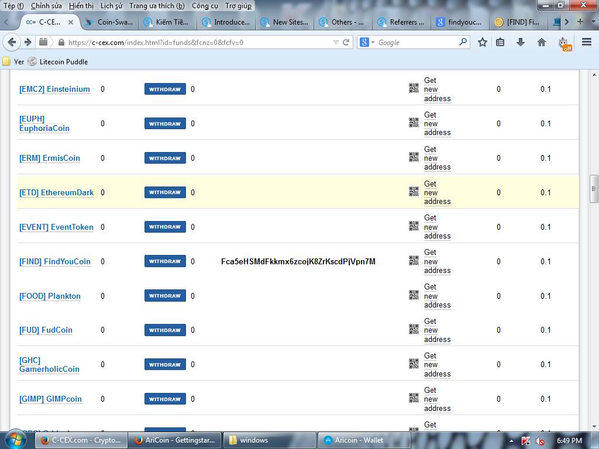This screenshot has height=449, width=599.
Task: Switch to Aricoin - Wallet taskbar window
Action: pos(364,440)
